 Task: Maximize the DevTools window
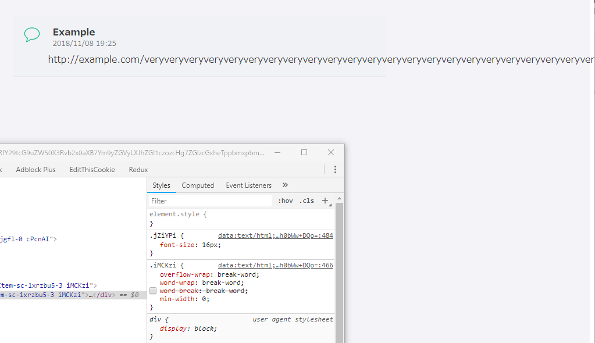[304, 152]
